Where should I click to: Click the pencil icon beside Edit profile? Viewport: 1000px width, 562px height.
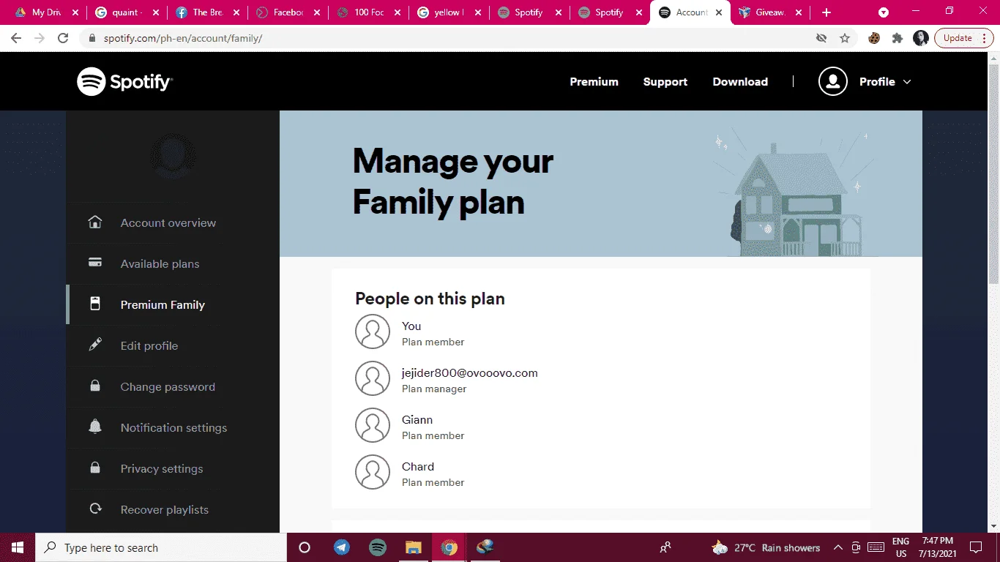[95, 345]
